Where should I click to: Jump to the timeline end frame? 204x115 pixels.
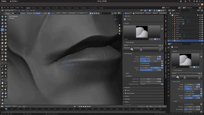click(90, 106)
